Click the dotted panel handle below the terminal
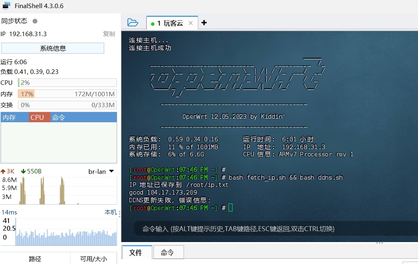This screenshot has width=418, height=264. pyautogui.click(x=379, y=242)
